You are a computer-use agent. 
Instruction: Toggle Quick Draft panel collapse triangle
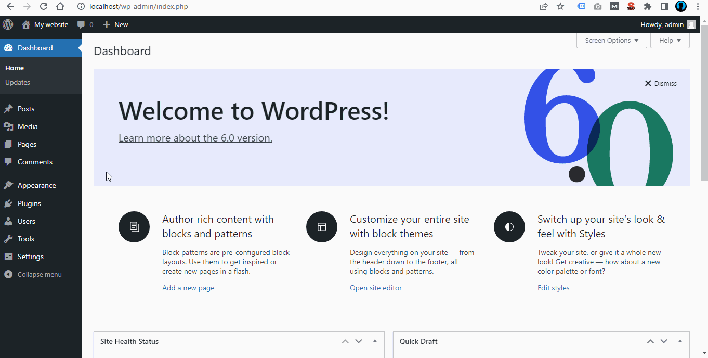coord(680,341)
